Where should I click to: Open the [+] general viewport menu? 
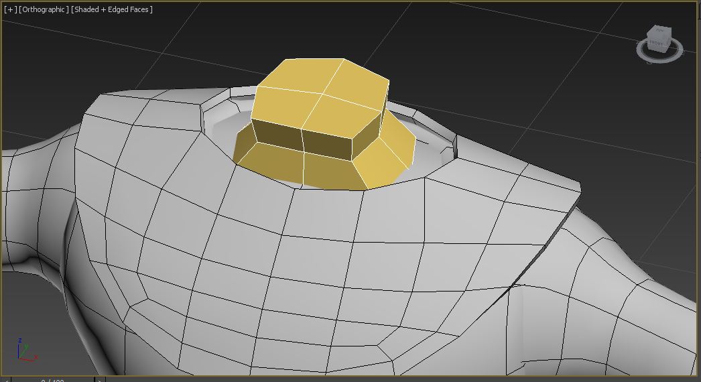pos(10,9)
